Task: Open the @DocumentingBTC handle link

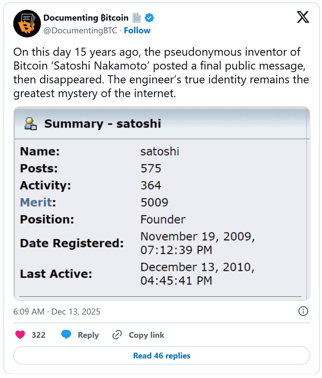Action: point(80,30)
